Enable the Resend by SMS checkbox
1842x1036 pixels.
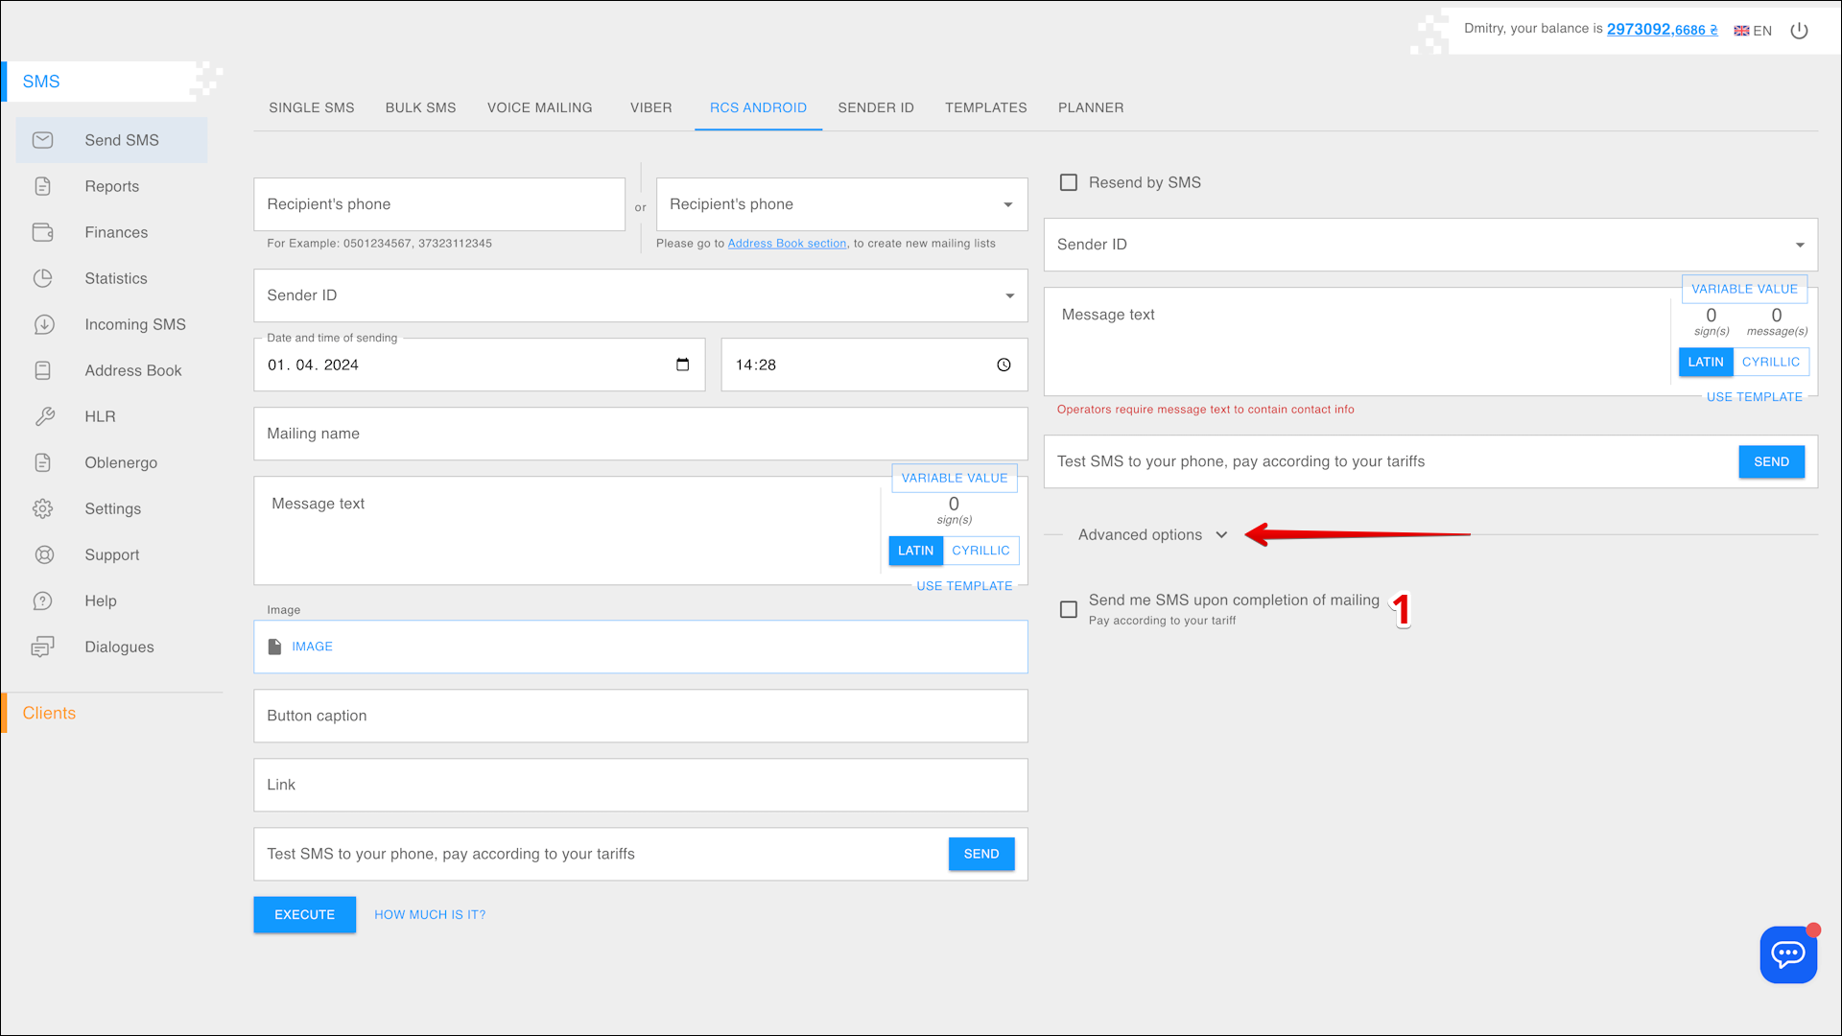pos(1068,182)
